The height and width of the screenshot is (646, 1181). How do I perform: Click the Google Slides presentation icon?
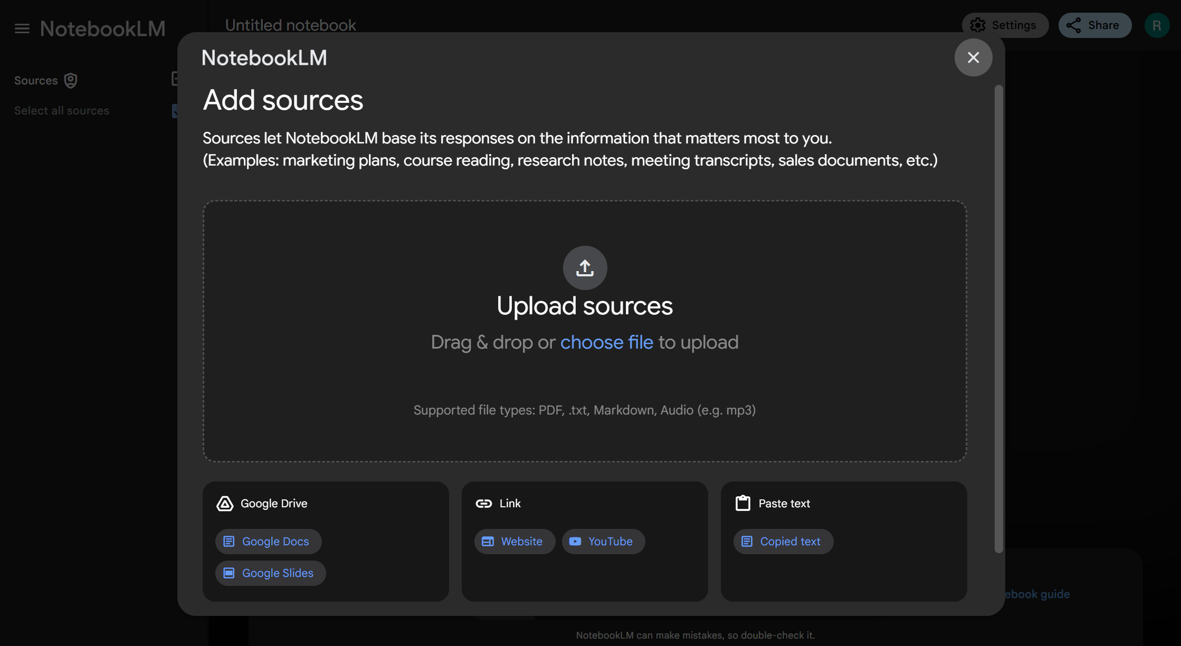coord(229,573)
